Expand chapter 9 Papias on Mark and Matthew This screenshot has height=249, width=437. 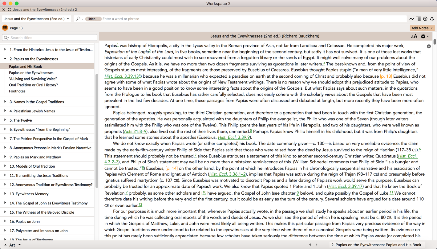pyautogui.click(x=5, y=157)
